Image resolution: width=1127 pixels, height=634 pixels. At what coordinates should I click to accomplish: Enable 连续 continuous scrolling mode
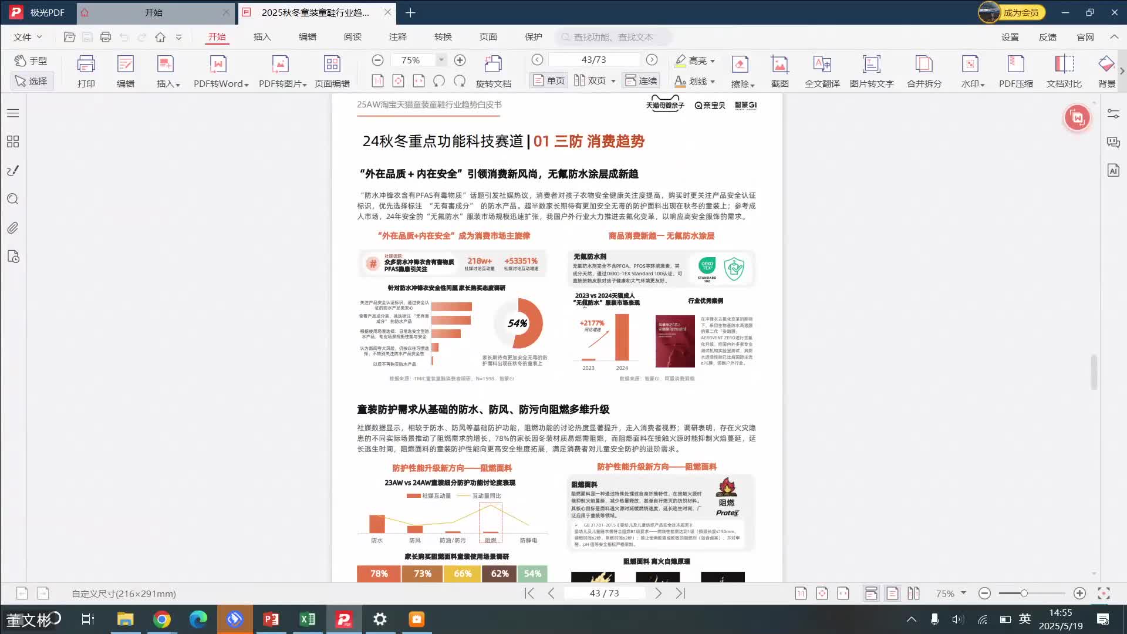click(x=640, y=80)
